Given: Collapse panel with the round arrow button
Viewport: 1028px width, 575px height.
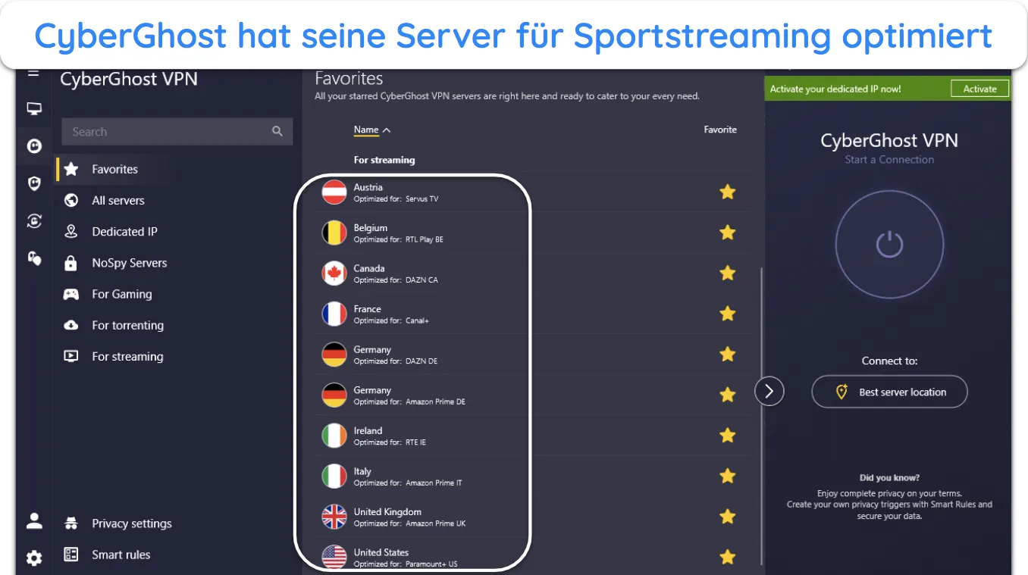Looking at the screenshot, I should (x=769, y=391).
